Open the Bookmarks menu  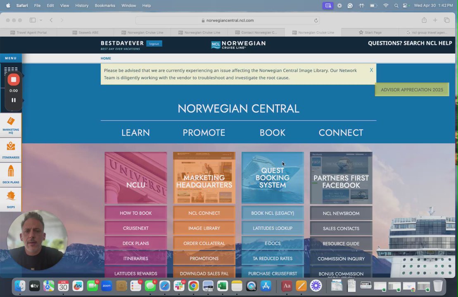pos(105,5)
